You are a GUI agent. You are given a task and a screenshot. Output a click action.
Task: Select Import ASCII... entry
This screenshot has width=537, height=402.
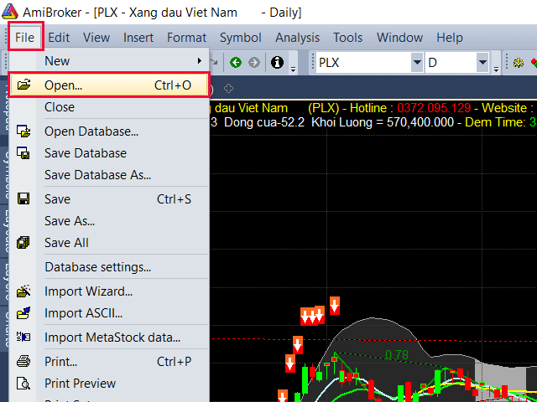pyautogui.click(x=109, y=313)
